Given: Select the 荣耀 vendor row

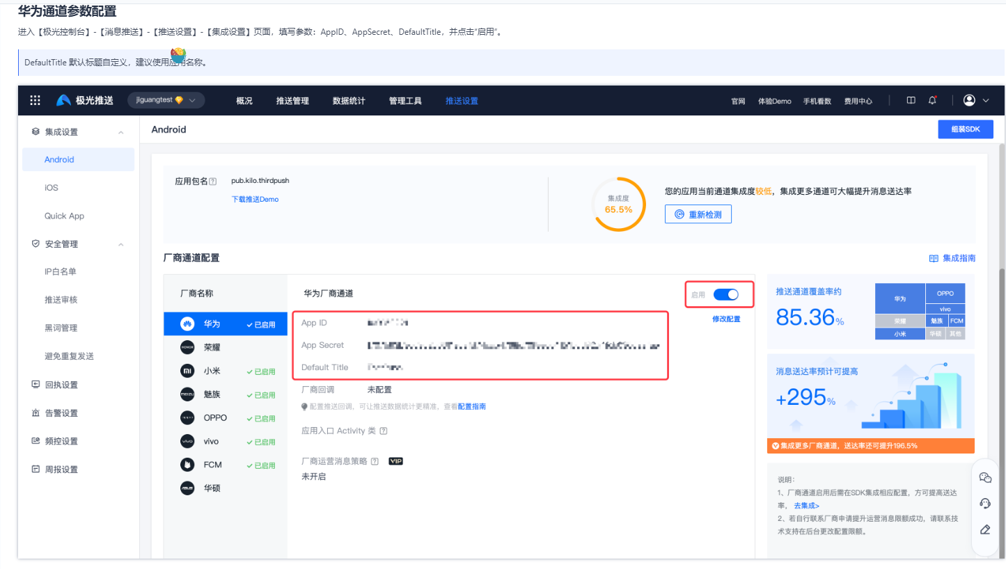Looking at the screenshot, I should coord(226,347).
